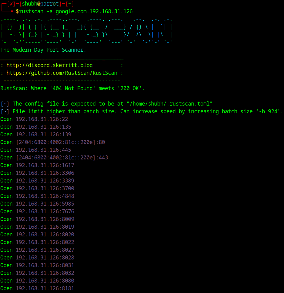Click the rustscan command text
Image resolution: width=284 pixels, height=293 pixels.
pos(74,12)
